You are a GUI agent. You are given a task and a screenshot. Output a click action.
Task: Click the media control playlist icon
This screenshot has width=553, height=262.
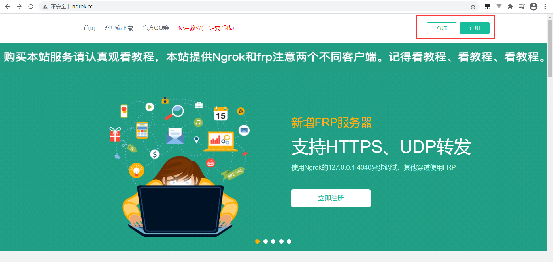[522, 6]
